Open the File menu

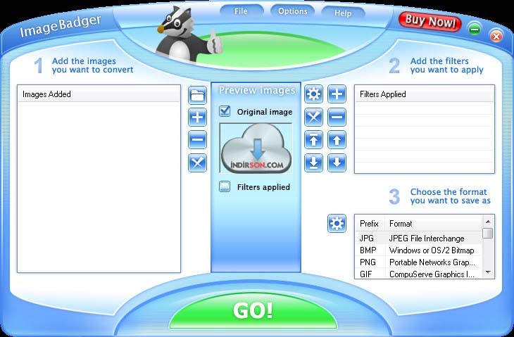click(x=241, y=11)
